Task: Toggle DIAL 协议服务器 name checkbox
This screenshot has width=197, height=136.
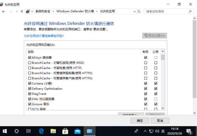Action: (x=29, y=99)
